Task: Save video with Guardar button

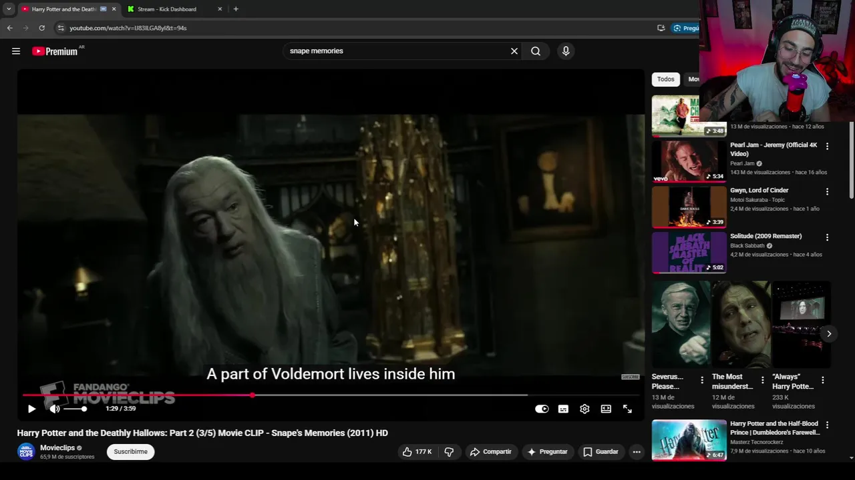Action: pyautogui.click(x=601, y=452)
